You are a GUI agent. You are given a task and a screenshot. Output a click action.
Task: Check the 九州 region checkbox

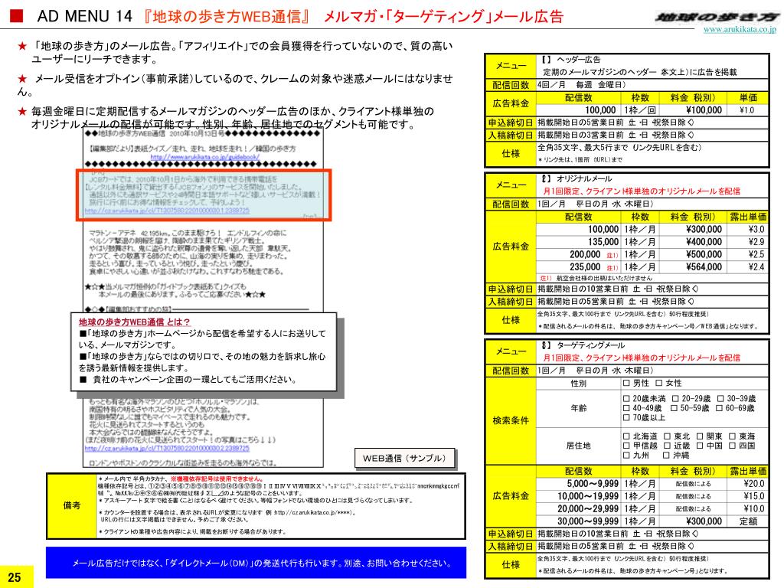(x=626, y=455)
